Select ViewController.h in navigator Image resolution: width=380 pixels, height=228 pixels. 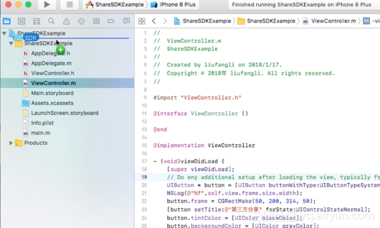(53, 73)
